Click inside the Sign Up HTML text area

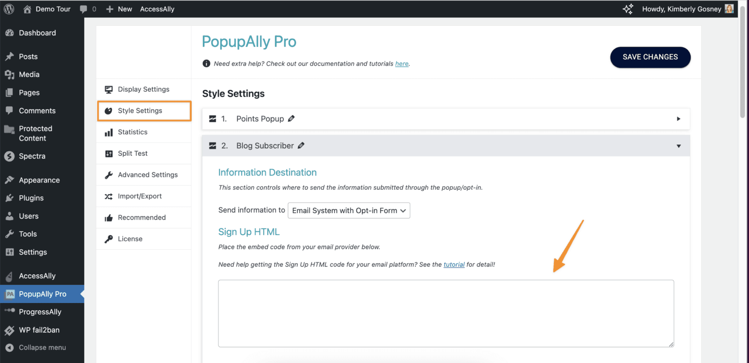446,313
